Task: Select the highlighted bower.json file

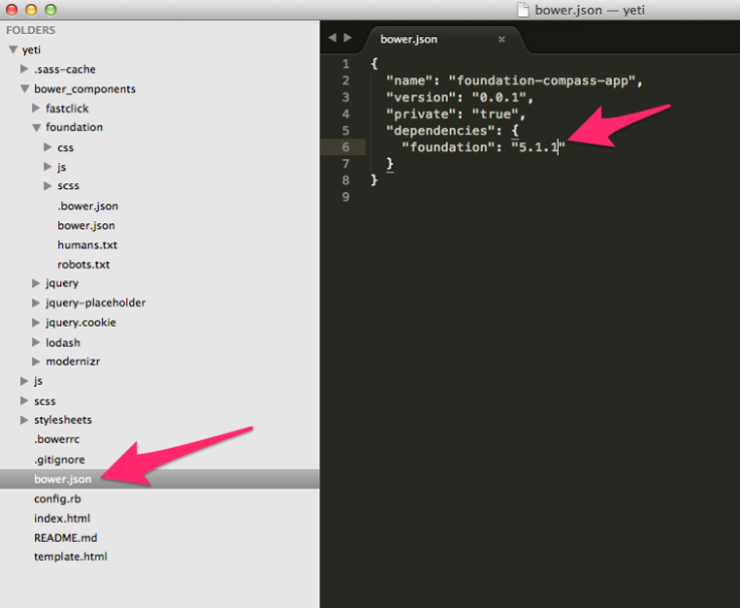Action: 159,479
